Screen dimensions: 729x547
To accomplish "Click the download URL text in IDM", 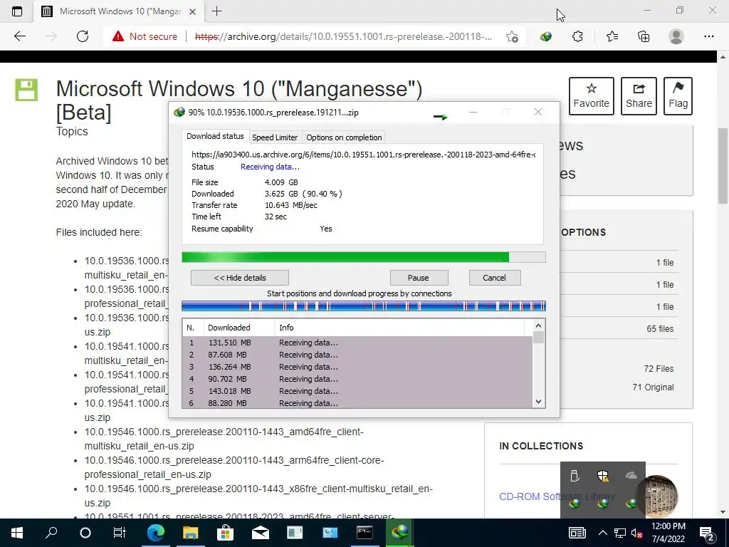I will 364,155.
